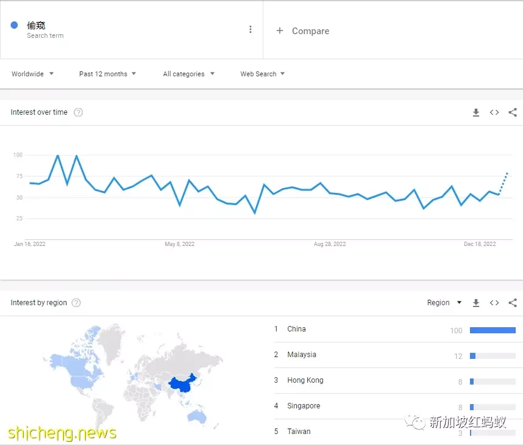Open help icon beside Interest by region
Image resolution: width=523 pixels, height=445 pixels.
(x=76, y=303)
